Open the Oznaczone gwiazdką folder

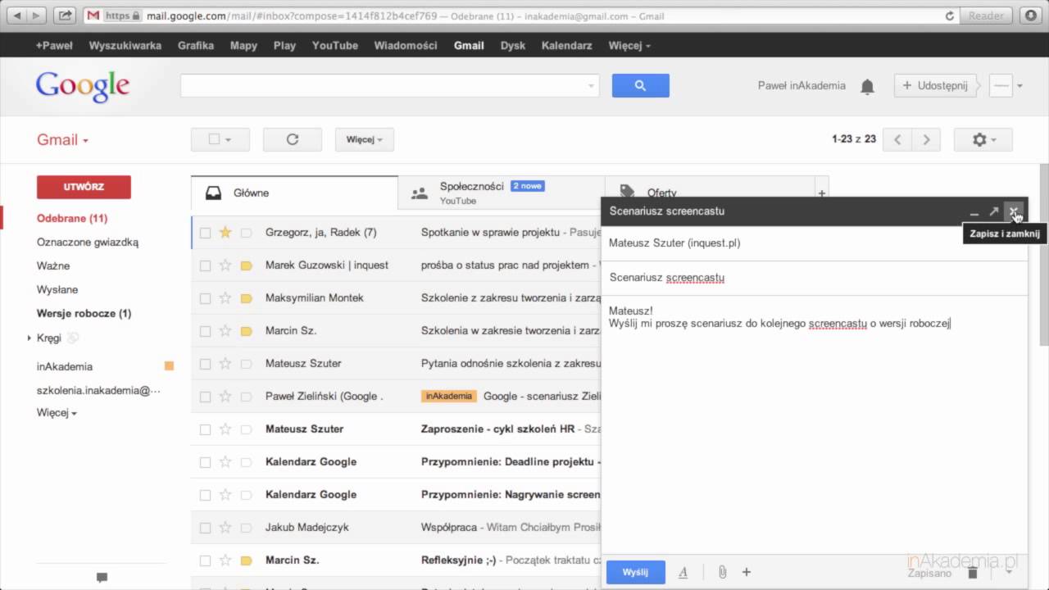click(88, 243)
